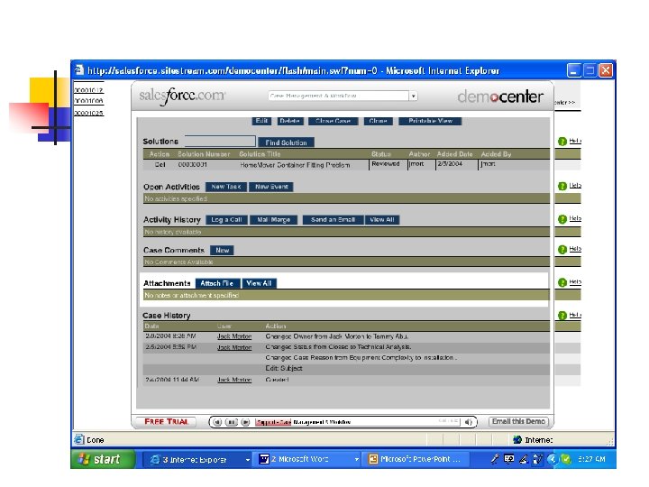This screenshot has height=487, width=649.
Task: Click the case number 00001012 link
Action: click(88, 90)
